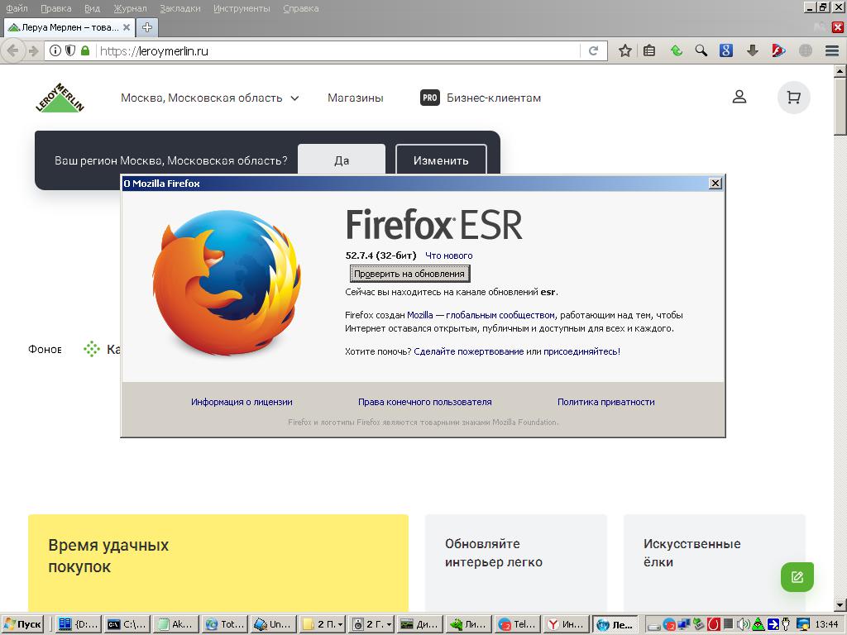This screenshot has height=635, width=847.
Task: Open the Журнал menu
Action: (130, 8)
